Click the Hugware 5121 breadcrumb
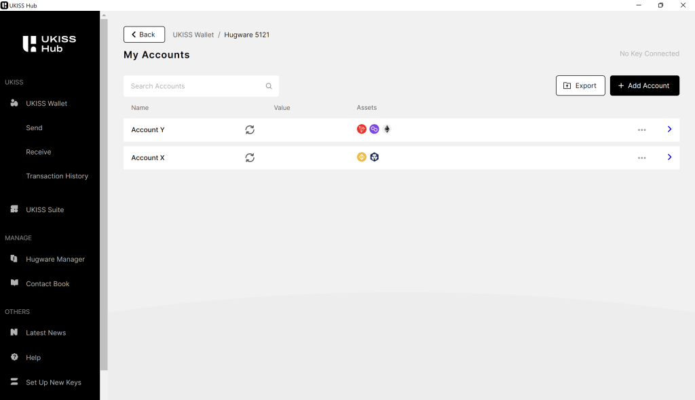The height and width of the screenshot is (400, 695). coord(246,35)
